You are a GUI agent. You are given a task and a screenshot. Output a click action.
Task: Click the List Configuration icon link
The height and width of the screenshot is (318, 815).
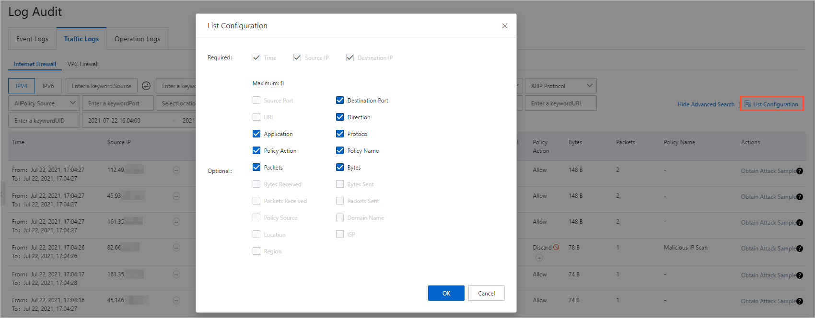(x=771, y=104)
